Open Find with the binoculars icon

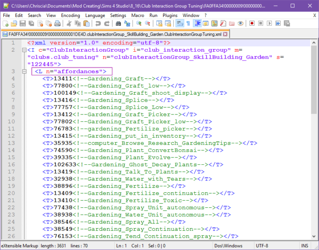pos(119,23)
